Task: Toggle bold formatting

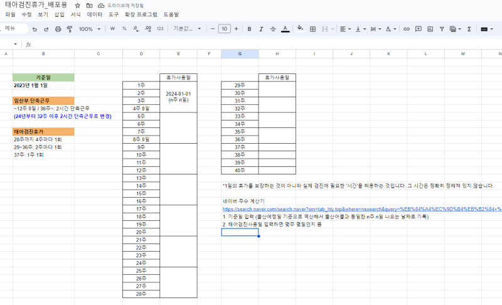Action: click(249, 29)
